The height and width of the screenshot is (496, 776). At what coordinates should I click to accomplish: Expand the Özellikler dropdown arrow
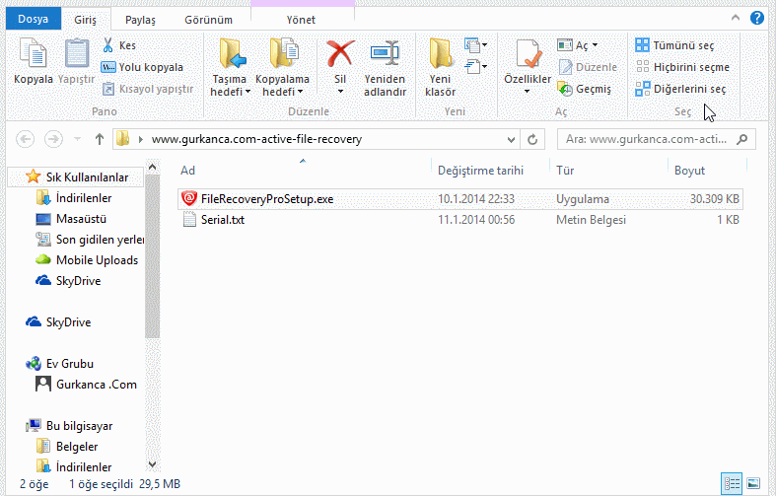click(x=528, y=92)
